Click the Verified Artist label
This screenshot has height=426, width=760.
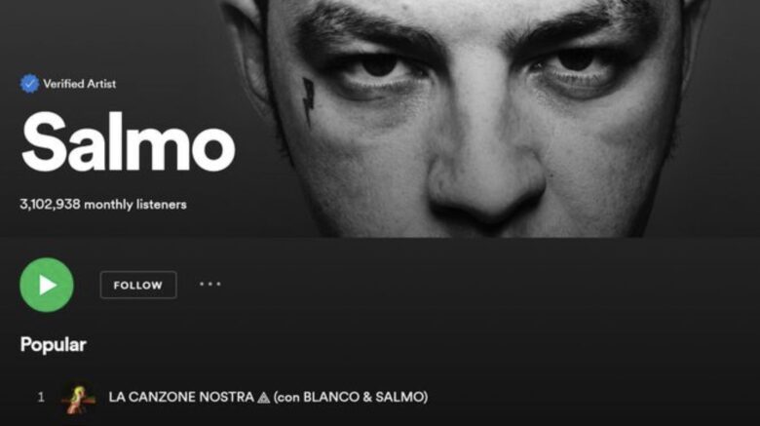(80, 84)
